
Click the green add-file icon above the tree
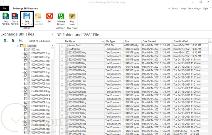pos(5,40)
